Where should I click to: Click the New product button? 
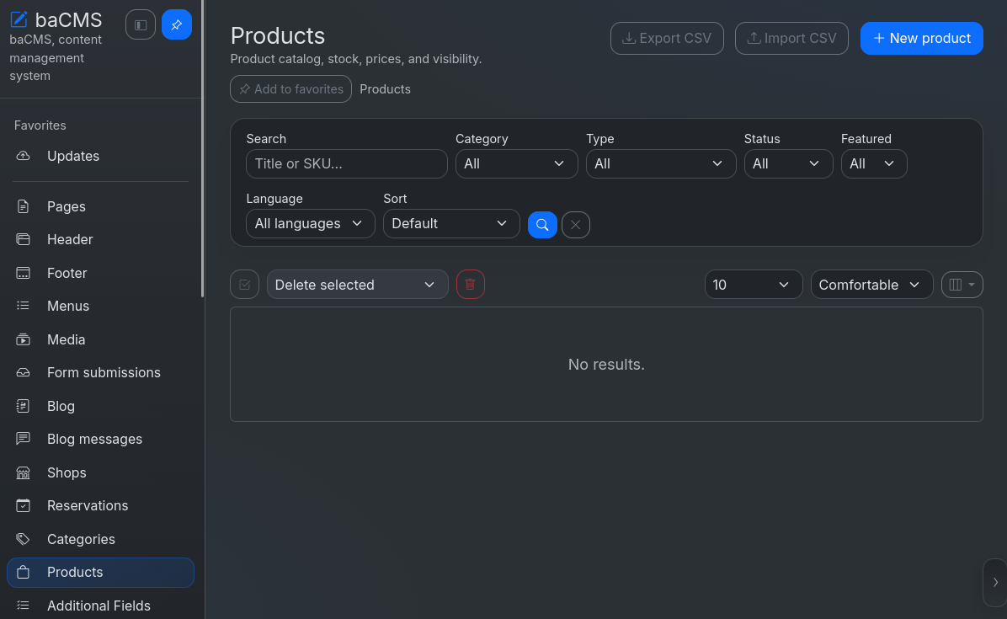(922, 39)
